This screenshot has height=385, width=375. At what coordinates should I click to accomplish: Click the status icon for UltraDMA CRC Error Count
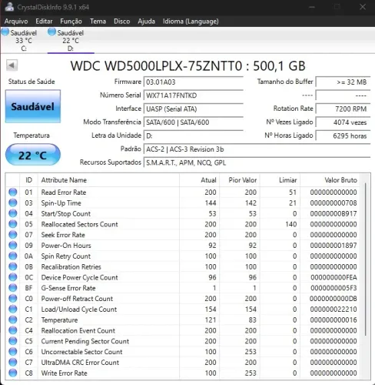tap(13, 362)
